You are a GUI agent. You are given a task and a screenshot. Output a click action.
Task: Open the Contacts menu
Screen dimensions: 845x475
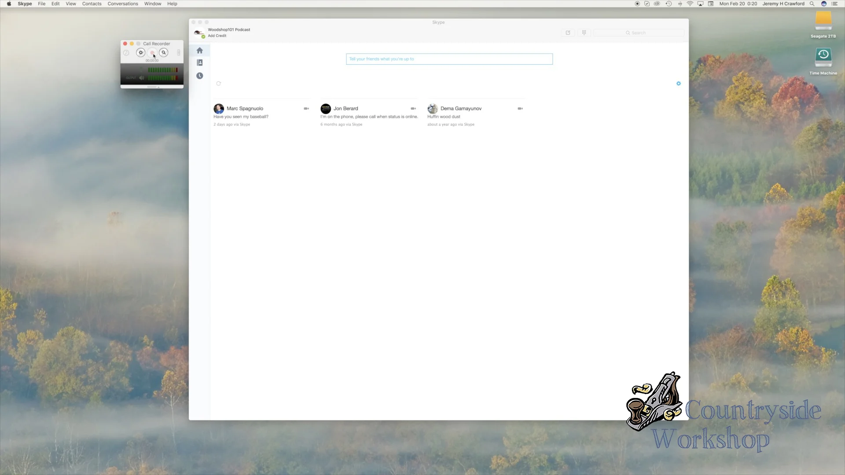(92, 4)
